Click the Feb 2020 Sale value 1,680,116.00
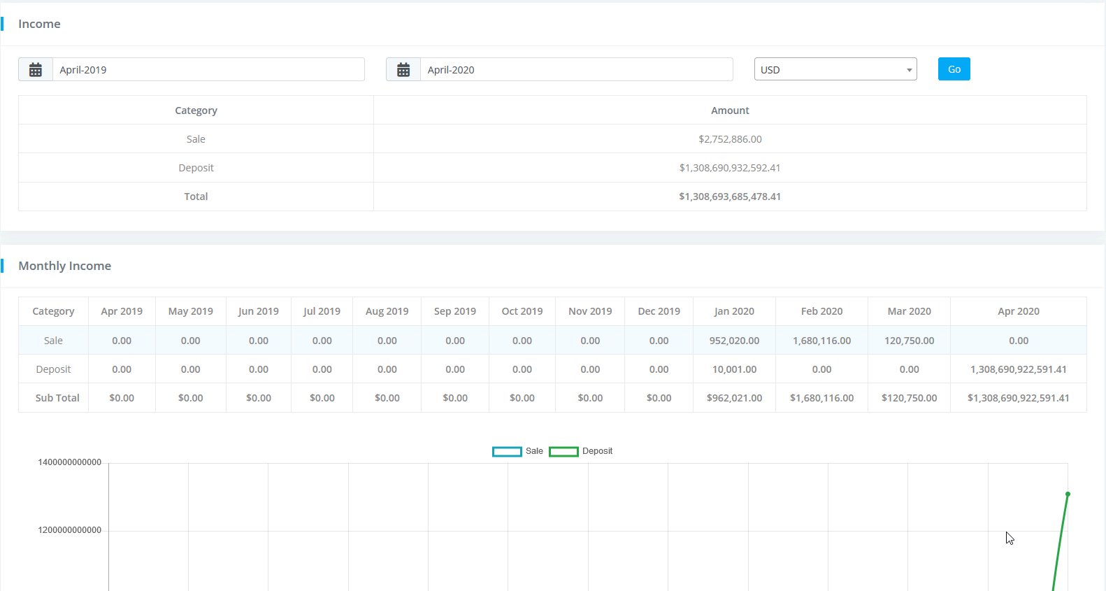Viewport: 1106px width, 591px height. (x=821, y=341)
